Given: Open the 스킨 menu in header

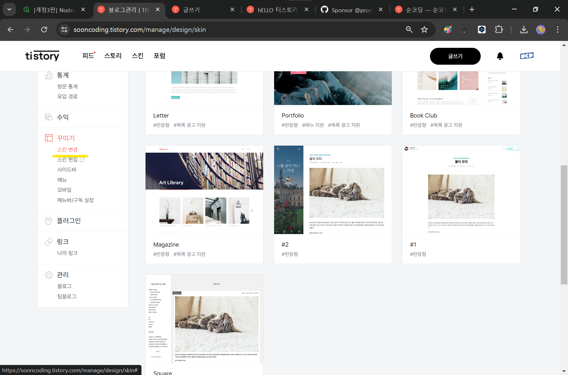Looking at the screenshot, I should pos(138,56).
